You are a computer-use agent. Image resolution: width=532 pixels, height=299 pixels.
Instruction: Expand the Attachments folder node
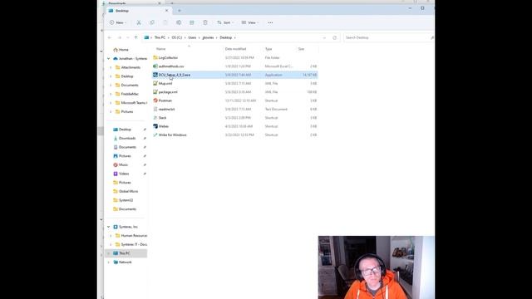tap(111, 67)
